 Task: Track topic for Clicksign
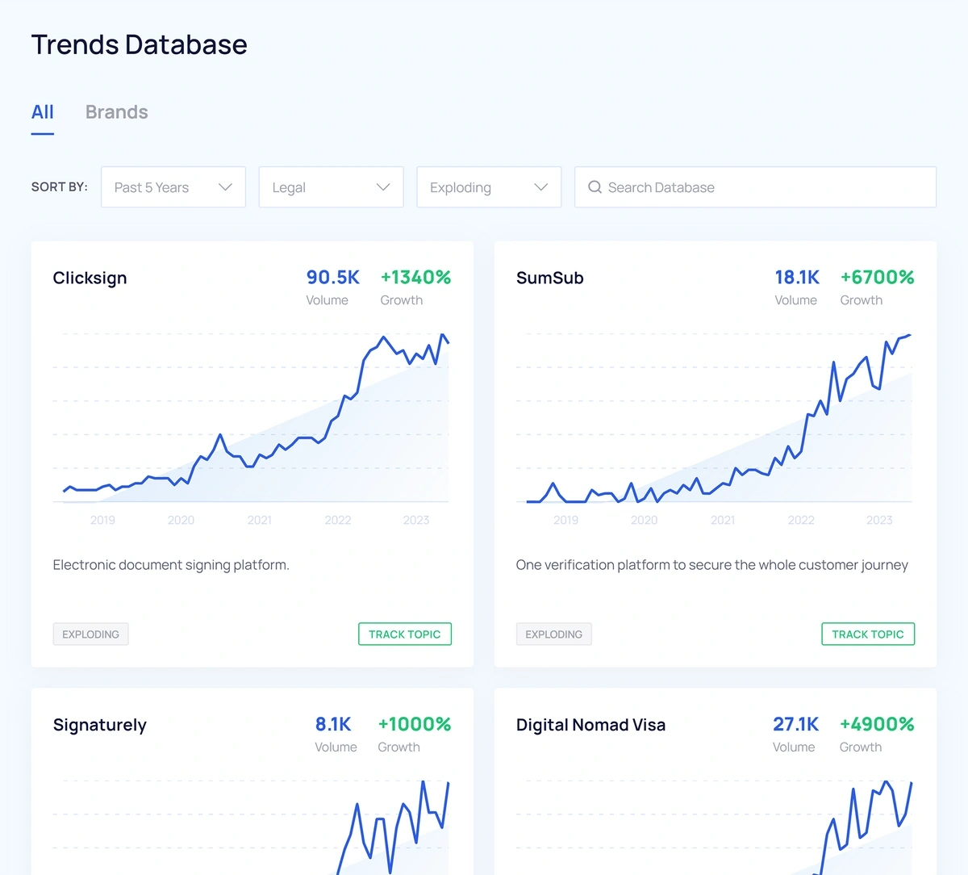click(x=405, y=634)
